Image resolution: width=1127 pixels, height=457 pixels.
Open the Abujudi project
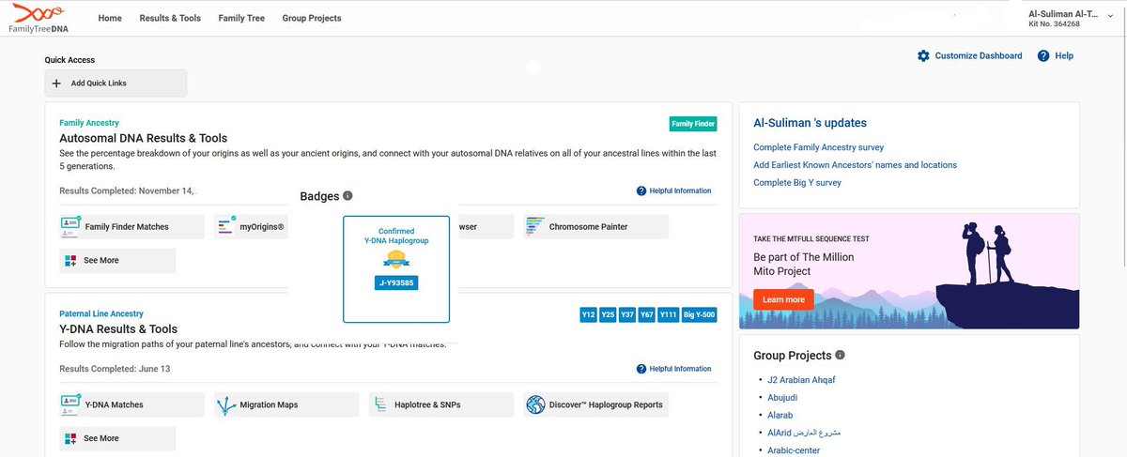click(x=782, y=397)
